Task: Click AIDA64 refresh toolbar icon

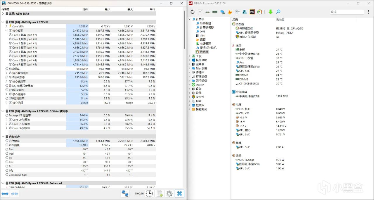Action: click(192, 12)
